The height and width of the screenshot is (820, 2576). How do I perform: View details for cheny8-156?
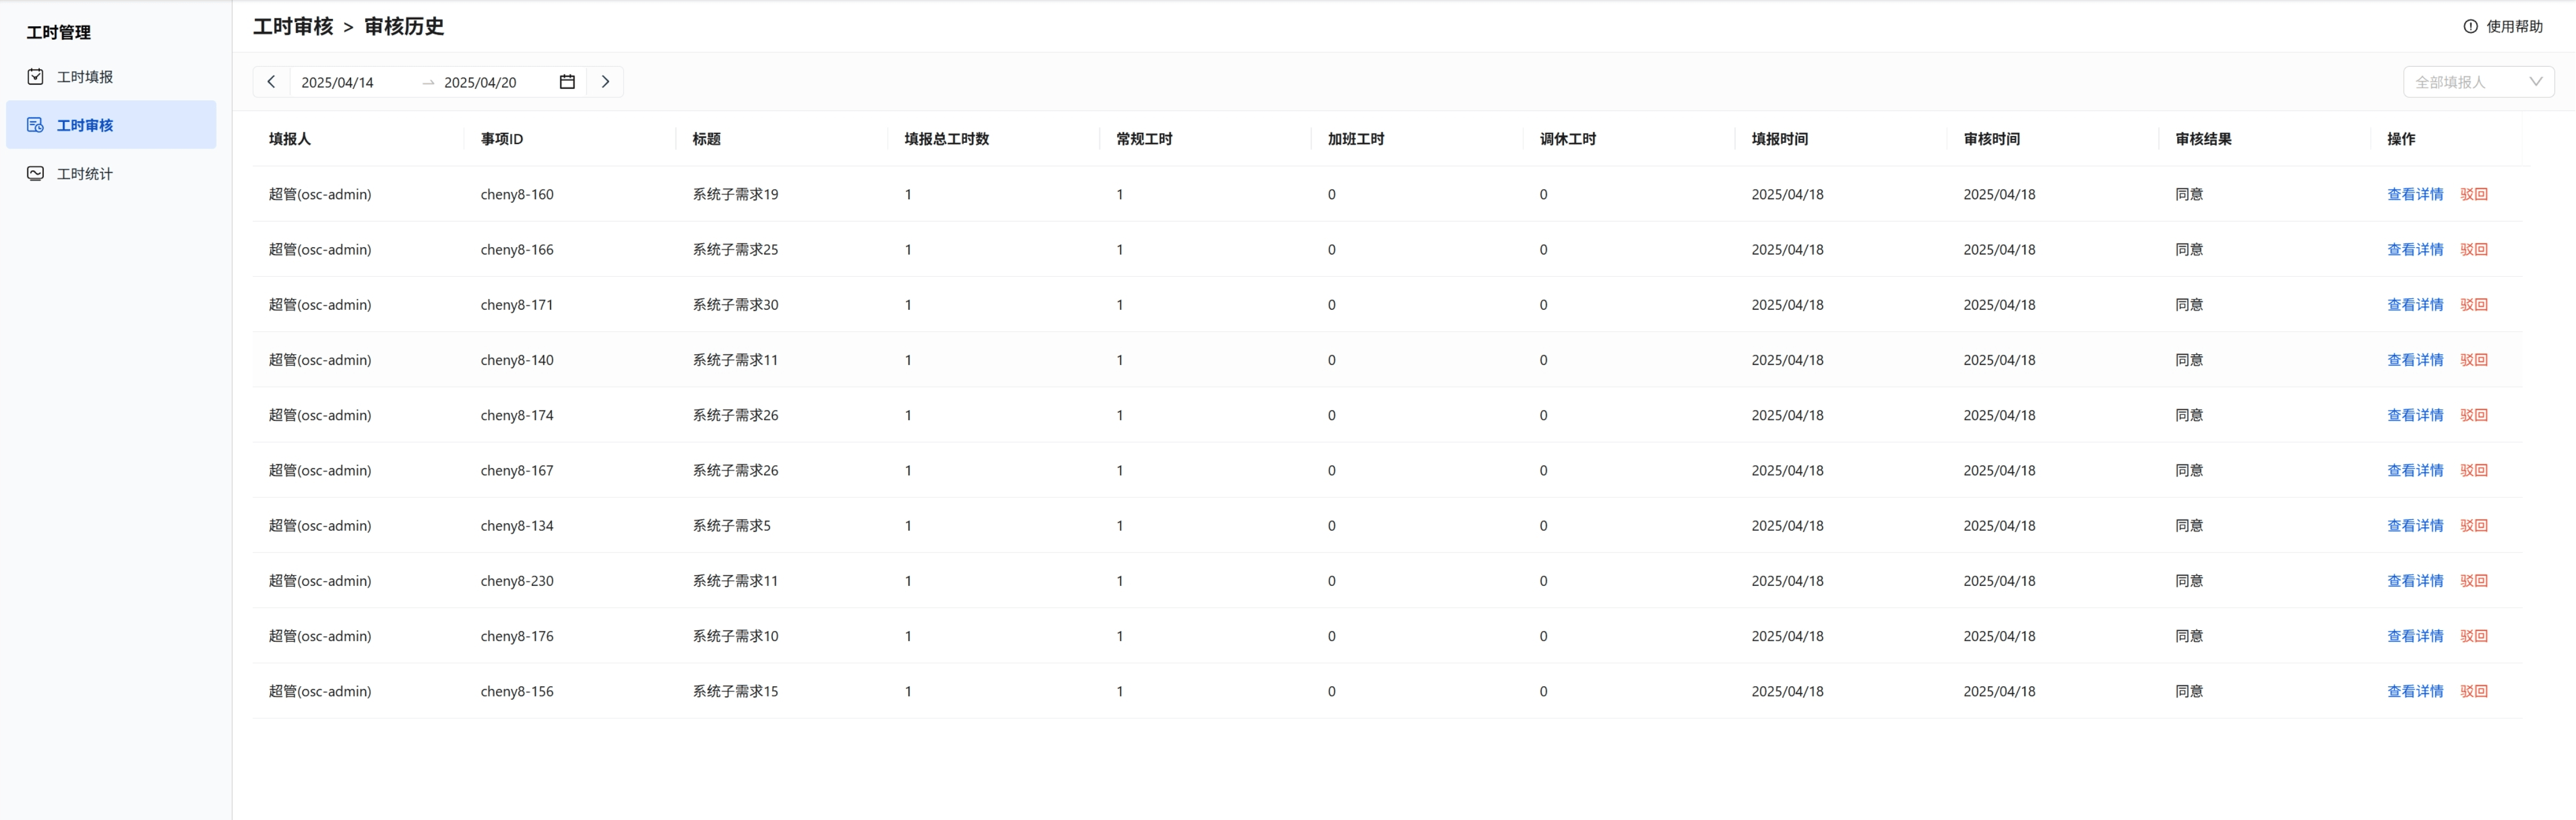[x=2415, y=691]
